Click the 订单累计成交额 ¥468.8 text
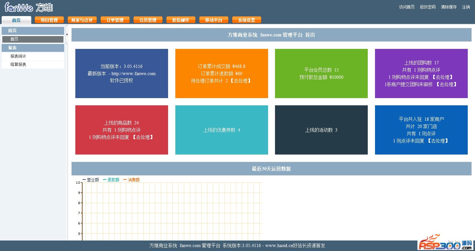This screenshot has height=251, width=475. pos(222,66)
